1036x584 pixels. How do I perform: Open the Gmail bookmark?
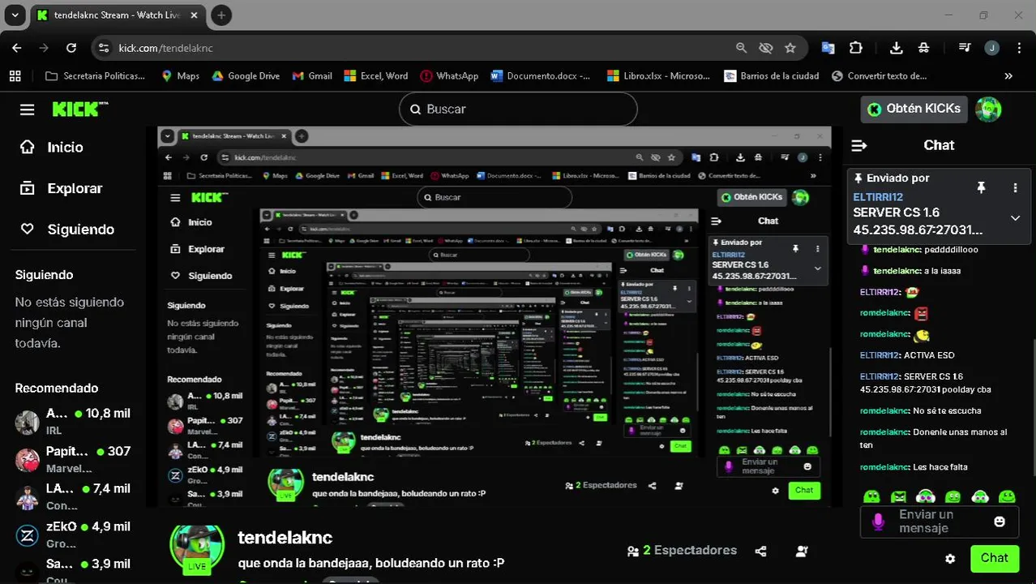tap(311, 75)
